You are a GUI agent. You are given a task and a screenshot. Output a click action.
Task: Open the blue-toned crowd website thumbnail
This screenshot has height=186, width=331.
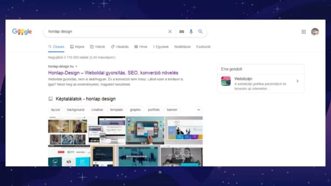coord(138,156)
